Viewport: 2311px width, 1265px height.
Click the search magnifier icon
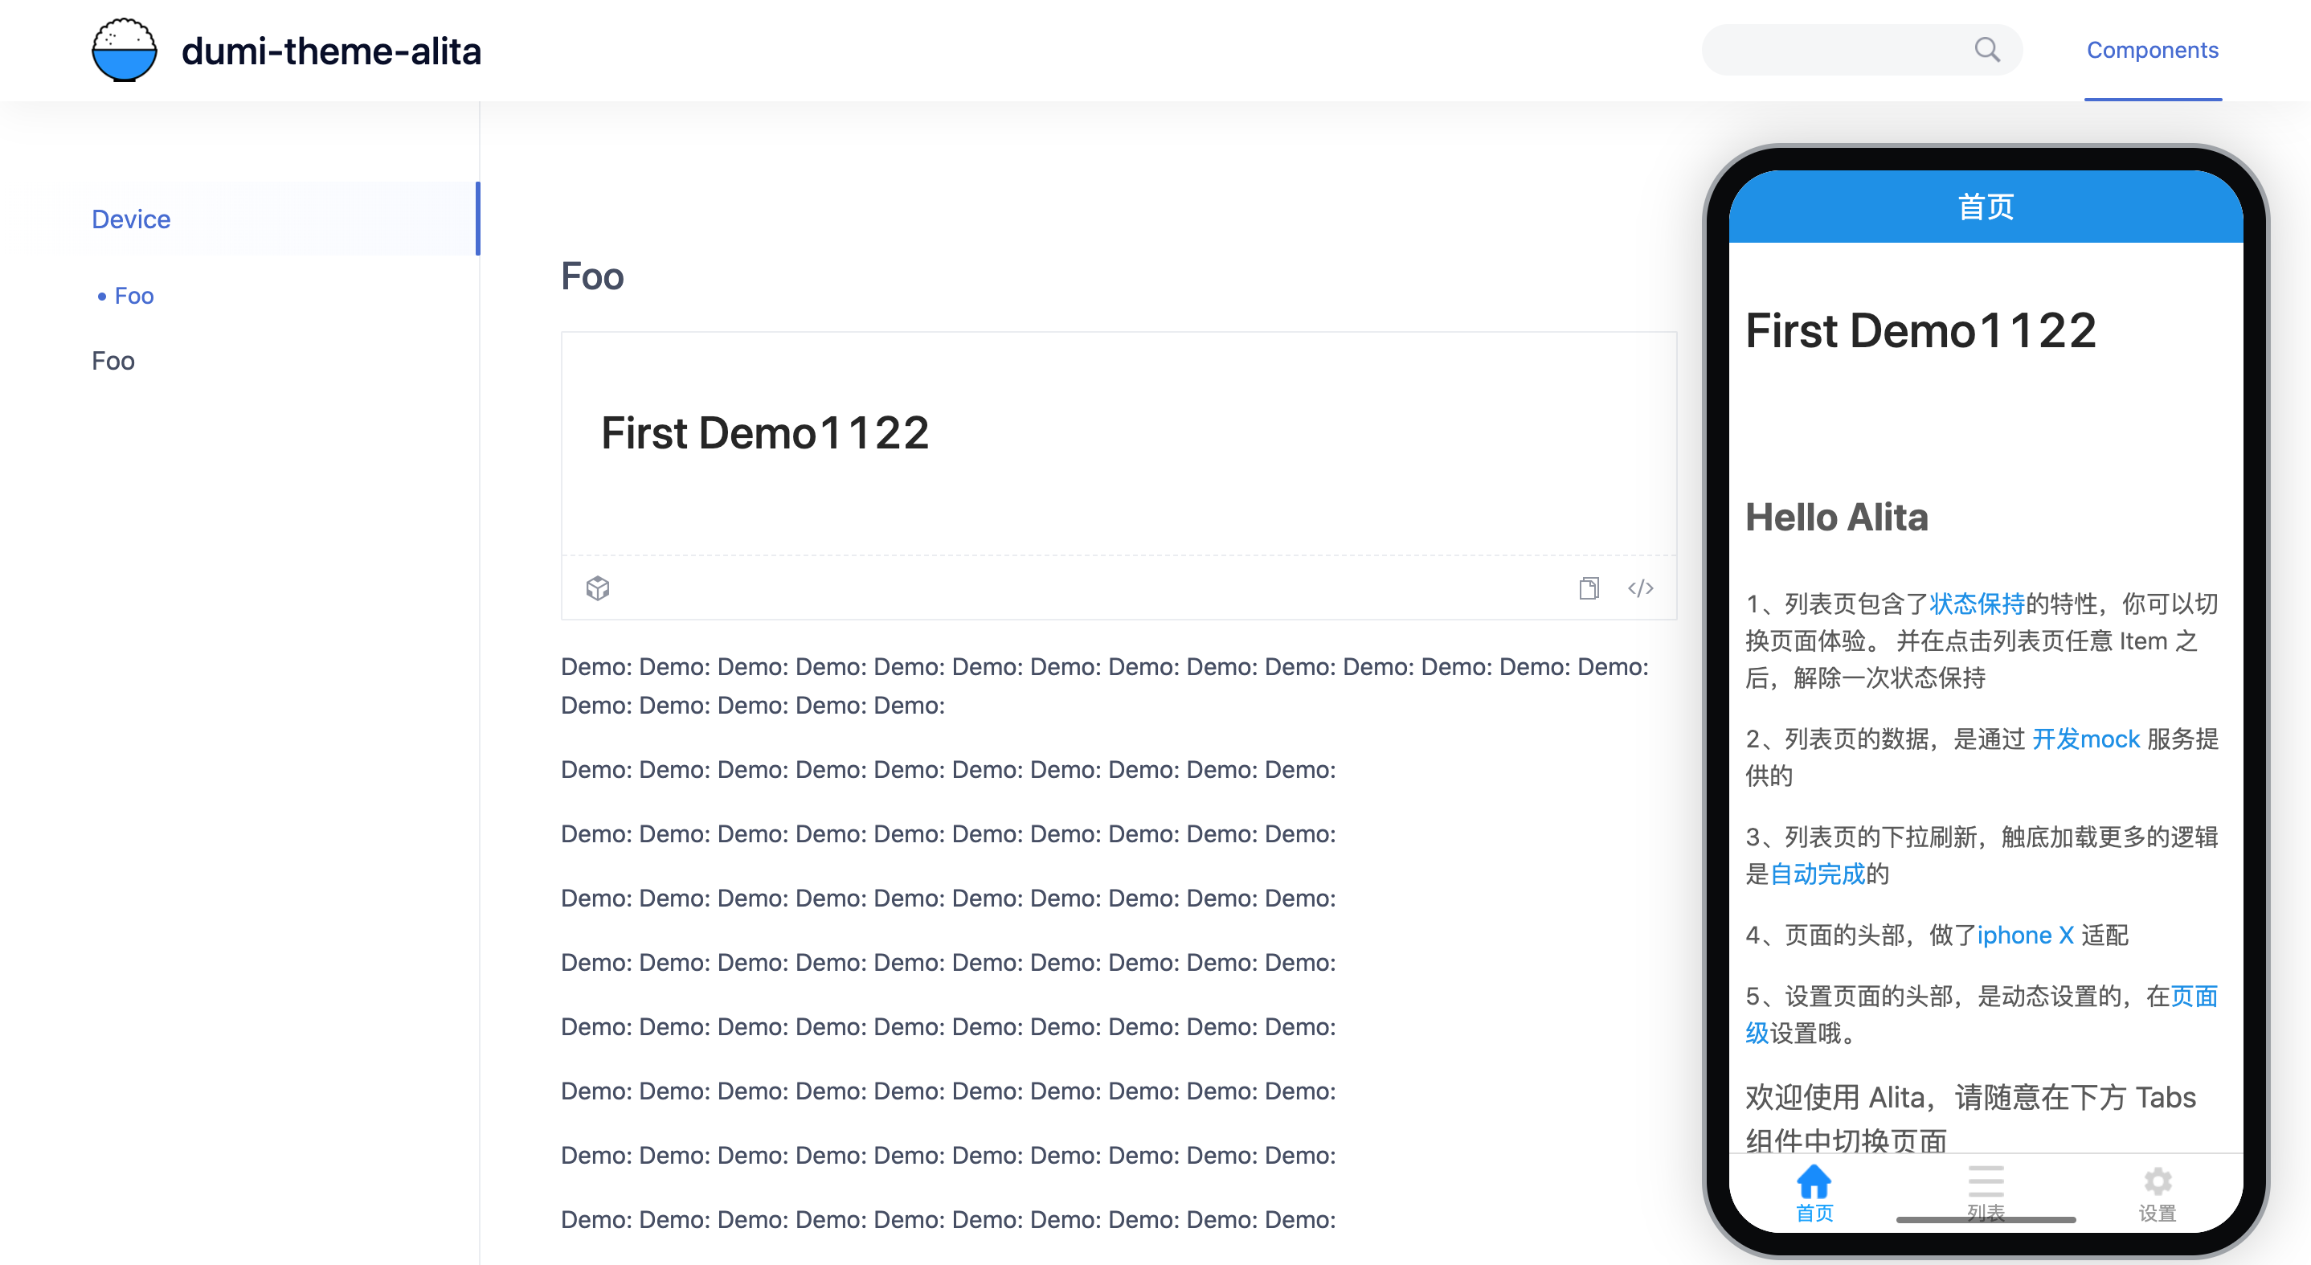pos(1987,51)
